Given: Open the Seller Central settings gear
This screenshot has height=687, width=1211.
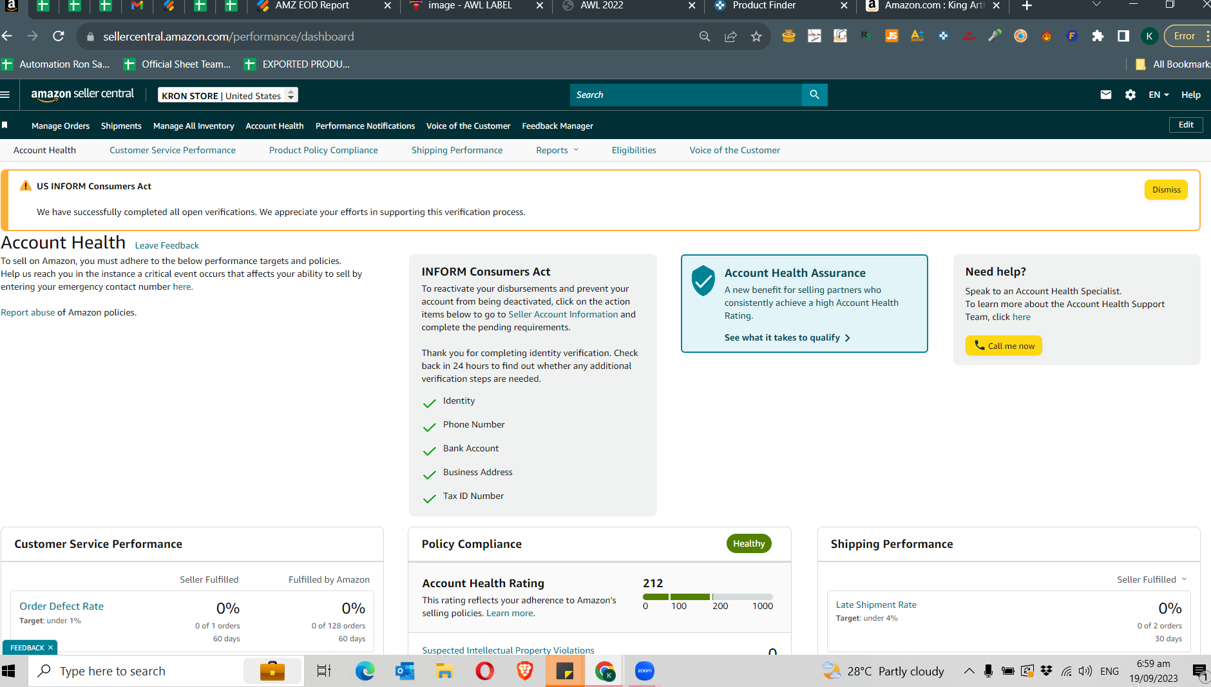Looking at the screenshot, I should point(1130,95).
